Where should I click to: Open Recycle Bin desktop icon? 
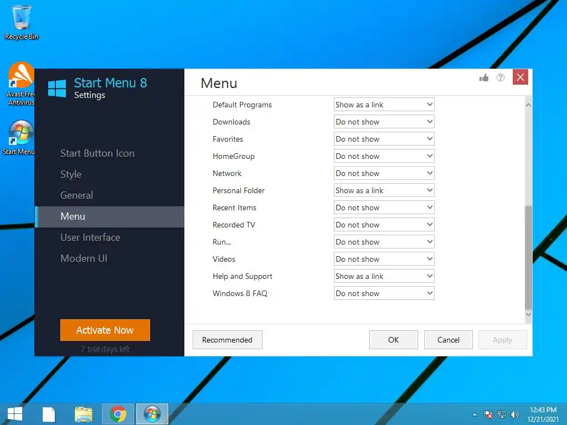tap(22, 22)
